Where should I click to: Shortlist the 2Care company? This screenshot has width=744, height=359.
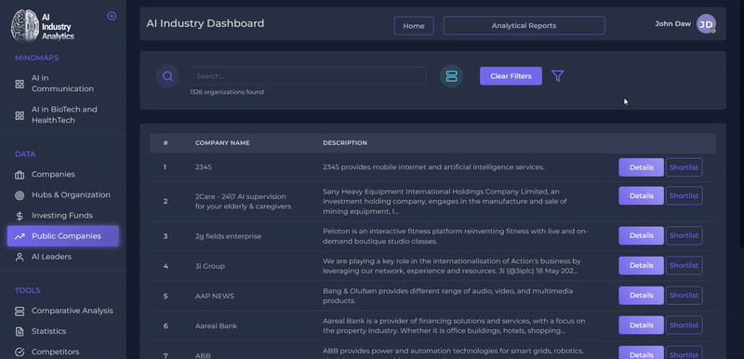[x=684, y=196]
